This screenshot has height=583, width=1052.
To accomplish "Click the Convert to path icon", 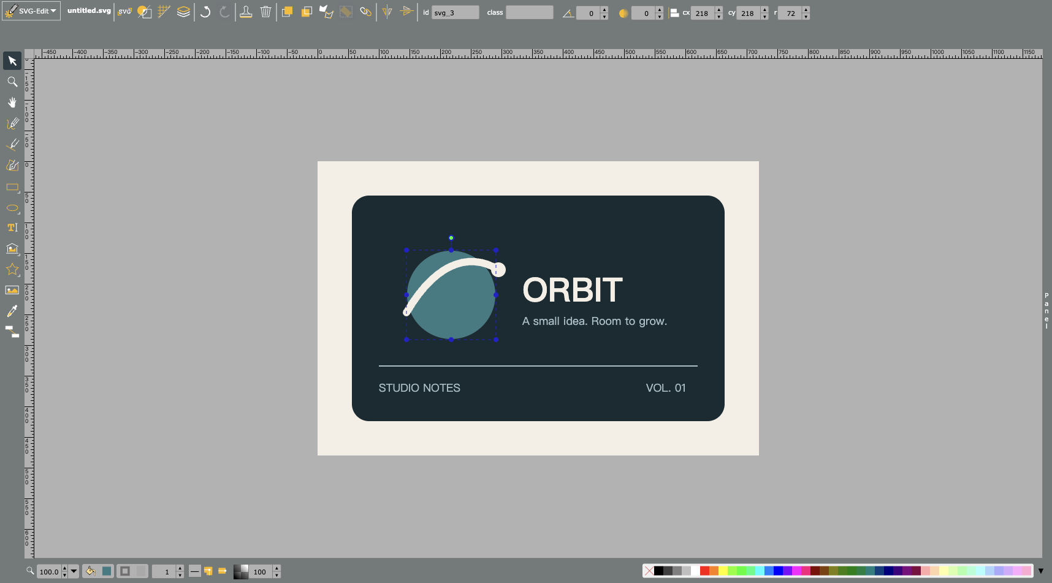I will click(x=326, y=12).
